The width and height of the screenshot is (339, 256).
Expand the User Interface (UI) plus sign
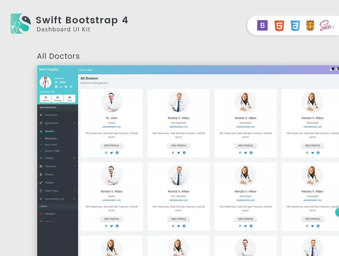click(74, 199)
